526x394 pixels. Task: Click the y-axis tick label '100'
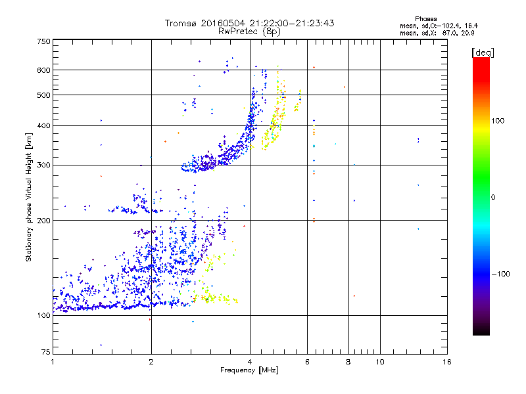tap(43, 315)
